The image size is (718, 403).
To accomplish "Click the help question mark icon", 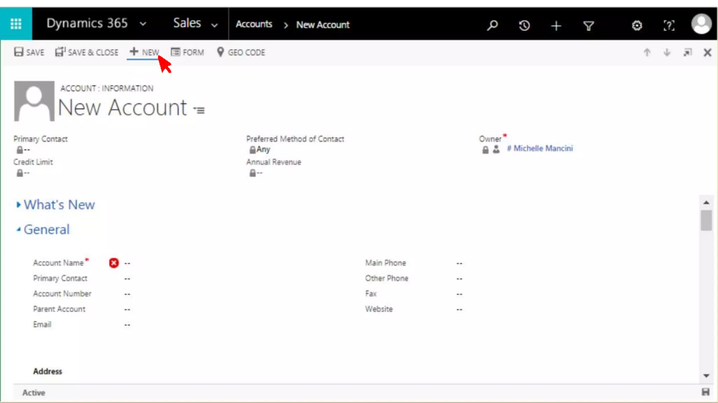I will click(669, 26).
